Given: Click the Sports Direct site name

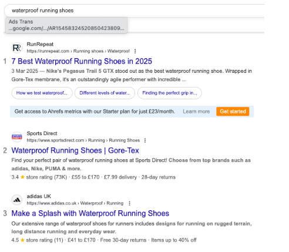Looking at the screenshot, I should (42, 133).
